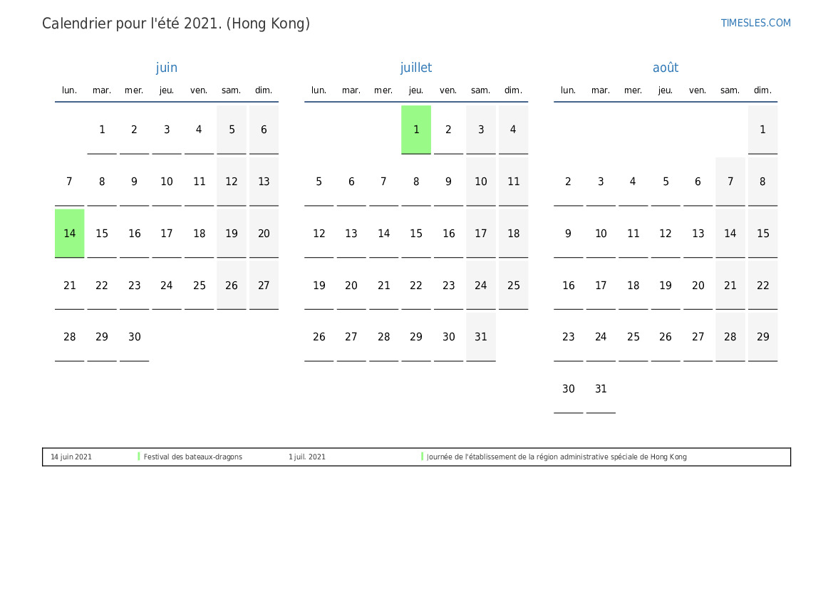The width and height of the screenshot is (833, 589).
Task: Click the lun. header in juin calendar
Action: point(70,90)
